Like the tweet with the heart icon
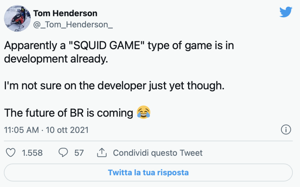Screen dimensions: 300x187 pos(11,153)
